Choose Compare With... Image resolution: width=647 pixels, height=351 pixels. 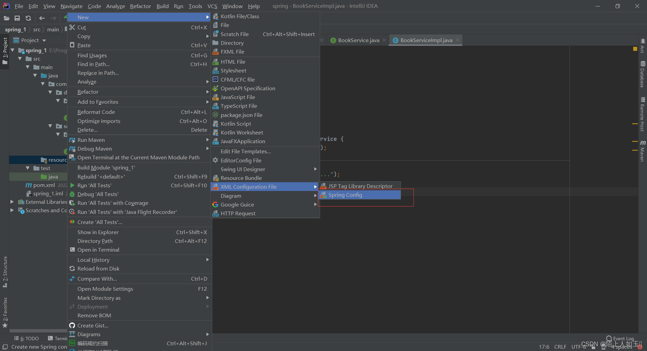click(139, 279)
